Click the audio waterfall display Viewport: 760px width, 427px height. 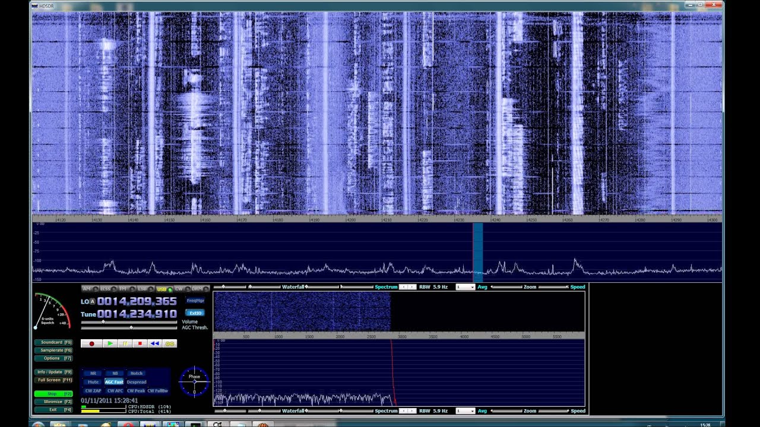[x=302, y=311]
